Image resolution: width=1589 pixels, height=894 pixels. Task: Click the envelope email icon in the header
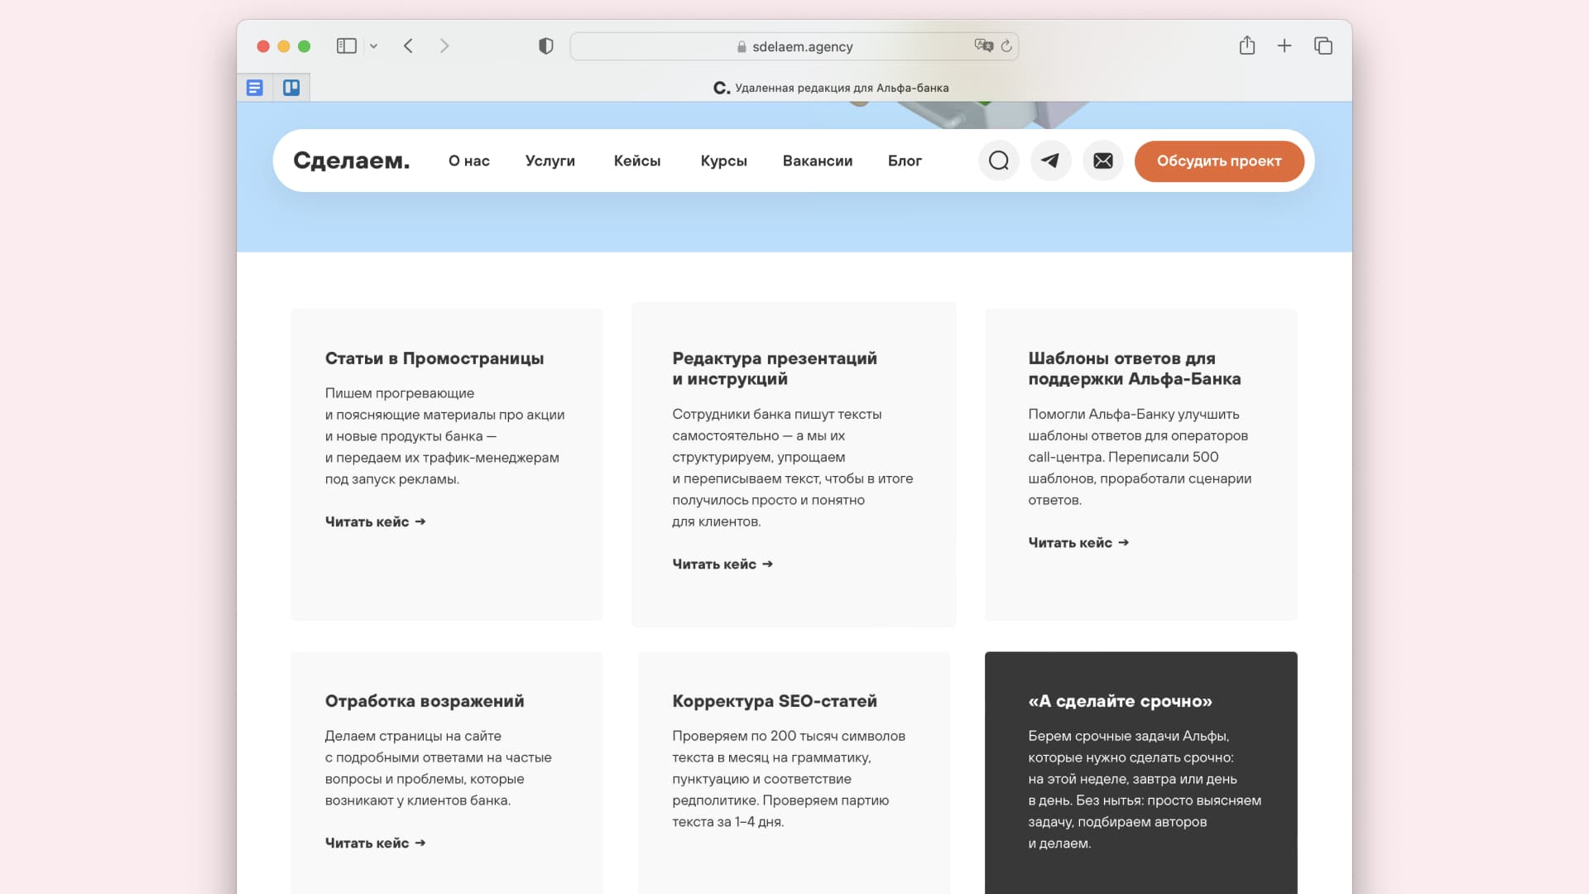pos(1102,161)
